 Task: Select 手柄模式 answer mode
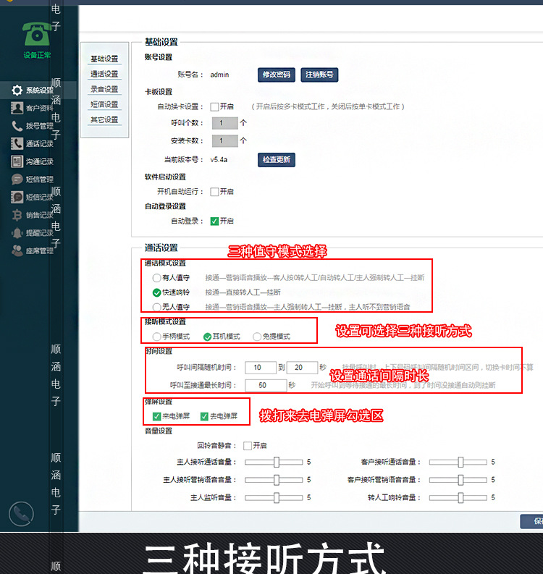pyautogui.click(x=156, y=337)
